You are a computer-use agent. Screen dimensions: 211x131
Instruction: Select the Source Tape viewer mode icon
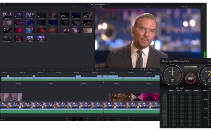click(98, 7)
